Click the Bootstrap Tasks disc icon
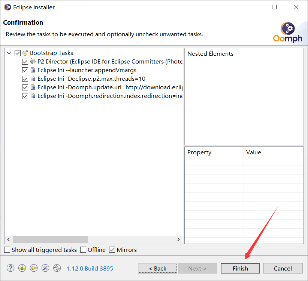The image size is (308, 281). (25, 53)
